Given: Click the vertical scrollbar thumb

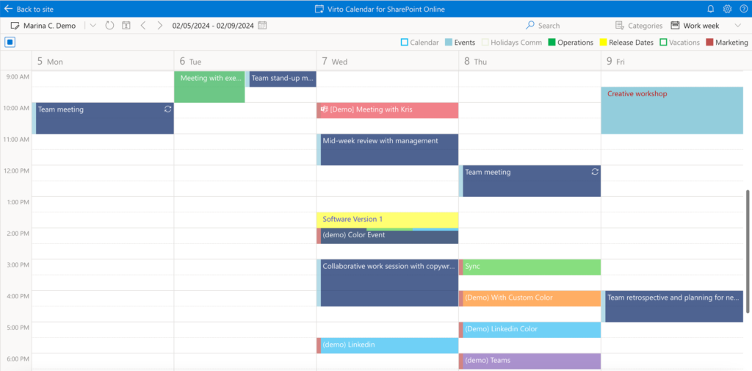Looking at the screenshot, I should (x=747, y=251).
